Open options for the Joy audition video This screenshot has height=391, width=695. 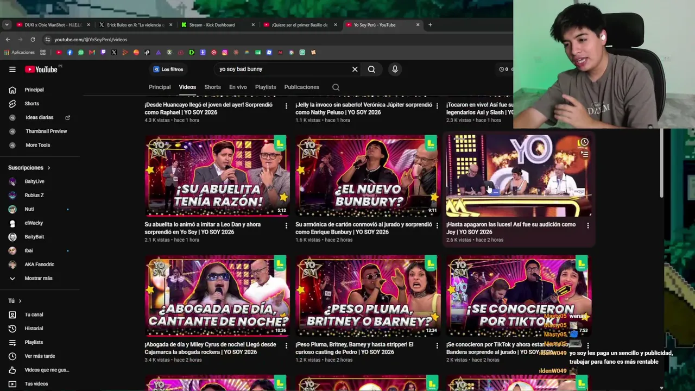(x=587, y=225)
